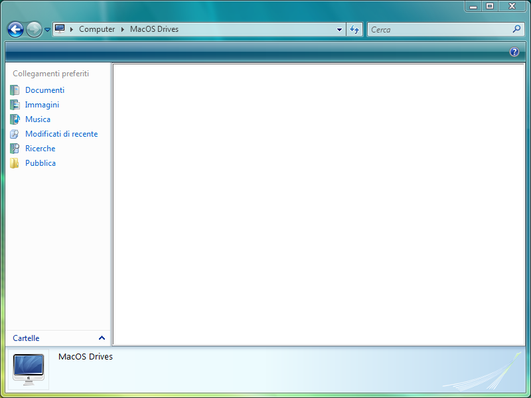The height and width of the screenshot is (398, 531).
Task: Click the greyed Forward arrow button
Action: [34, 29]
